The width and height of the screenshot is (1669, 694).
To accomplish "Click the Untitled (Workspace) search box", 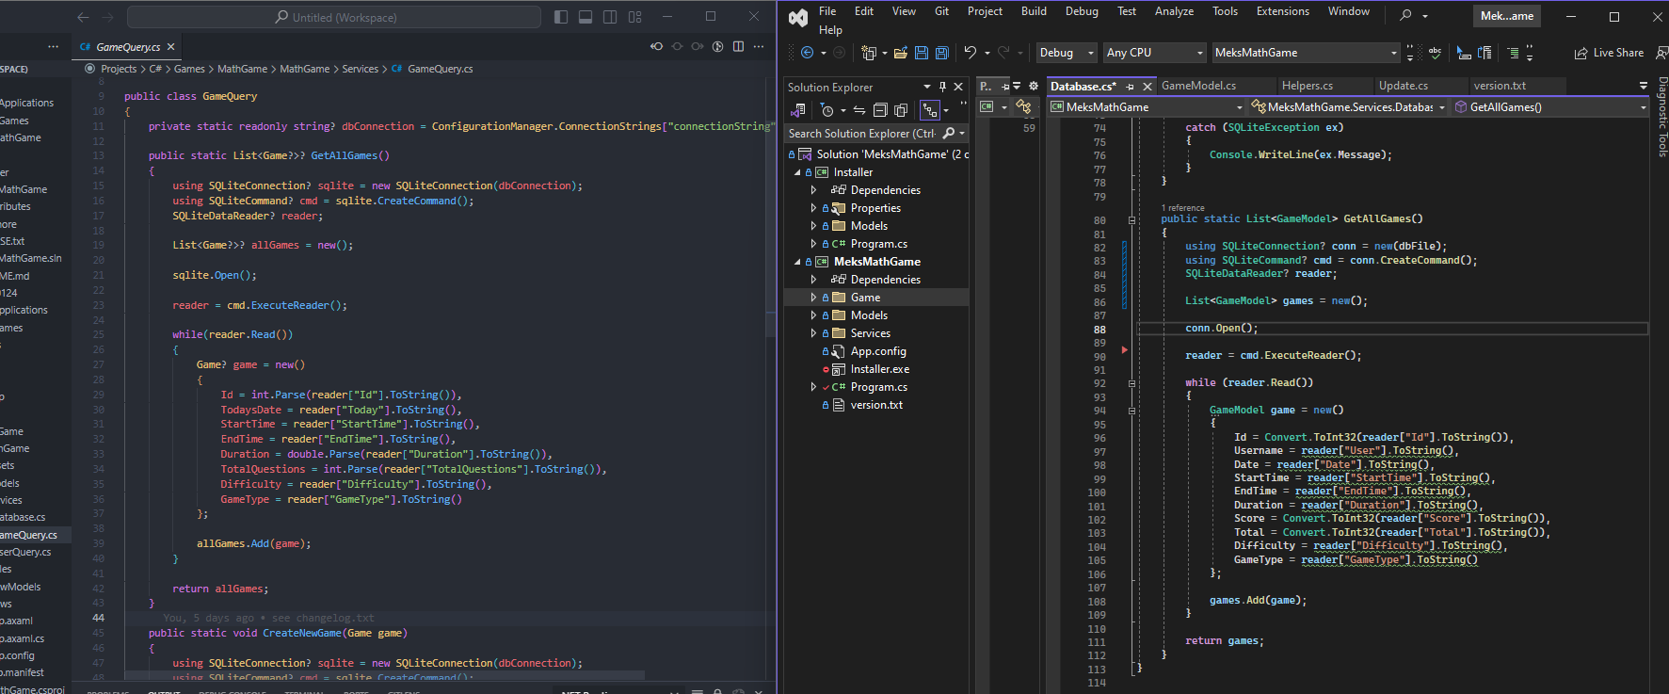I will 334,17.
